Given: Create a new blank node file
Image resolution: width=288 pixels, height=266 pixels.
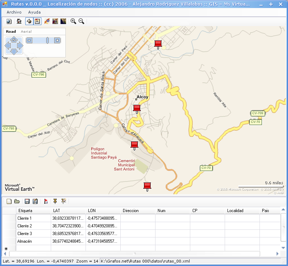Looking at the screenshot, I should tap(9, 201).
